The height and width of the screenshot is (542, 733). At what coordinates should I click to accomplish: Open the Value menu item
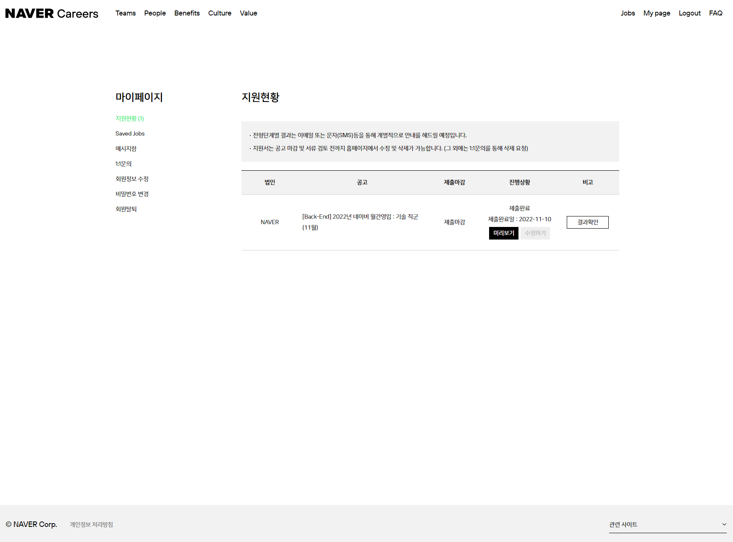[249, 13]
